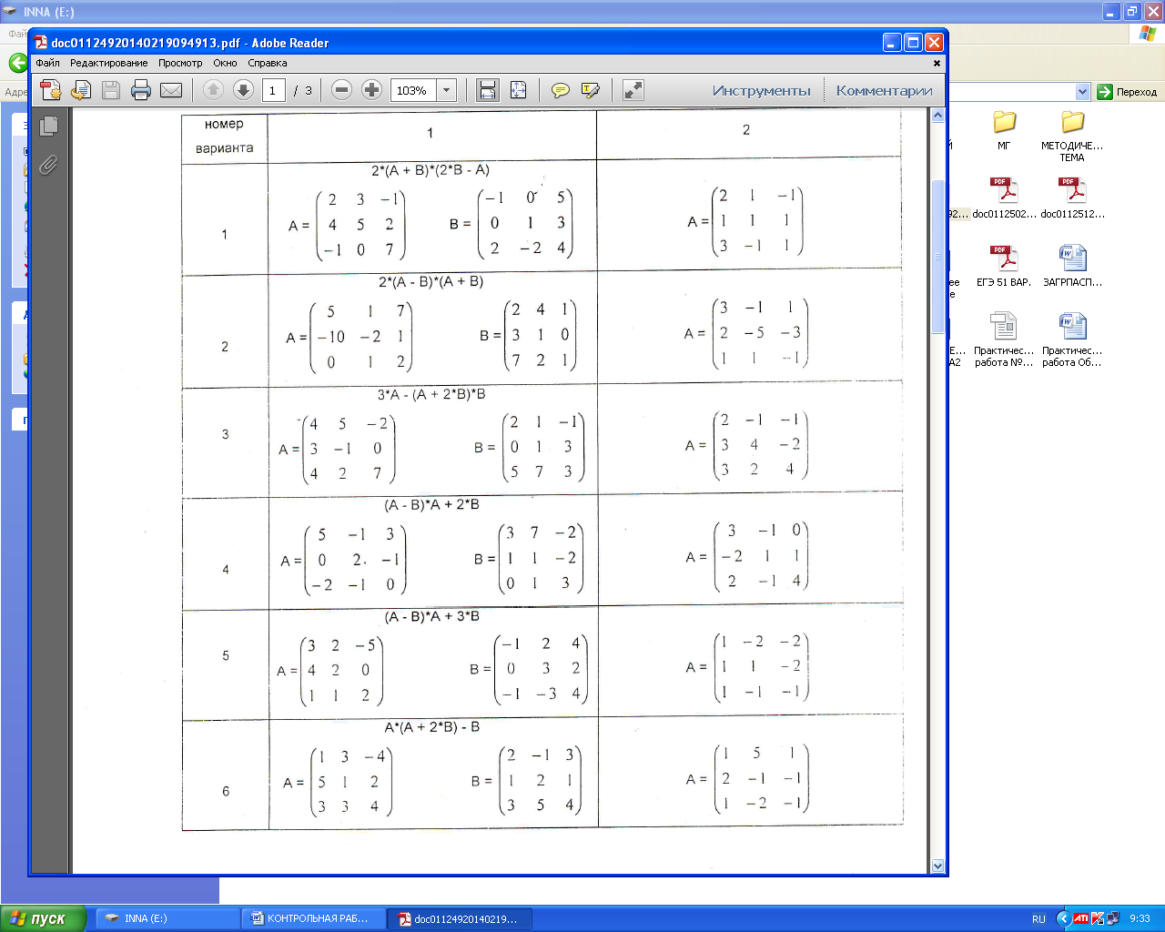1165x932 pixels.
Task: Select the highlight text tool
Action: (590, 90)
